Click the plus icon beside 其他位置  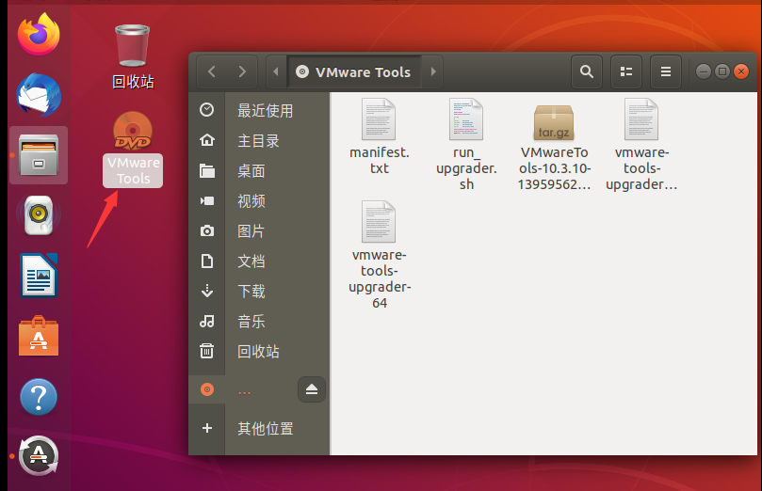pos(207,428)
